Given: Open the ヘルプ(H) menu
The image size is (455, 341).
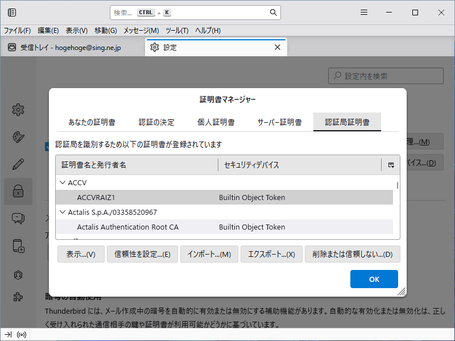Looking at the screenshot, I should coord(208,31).
